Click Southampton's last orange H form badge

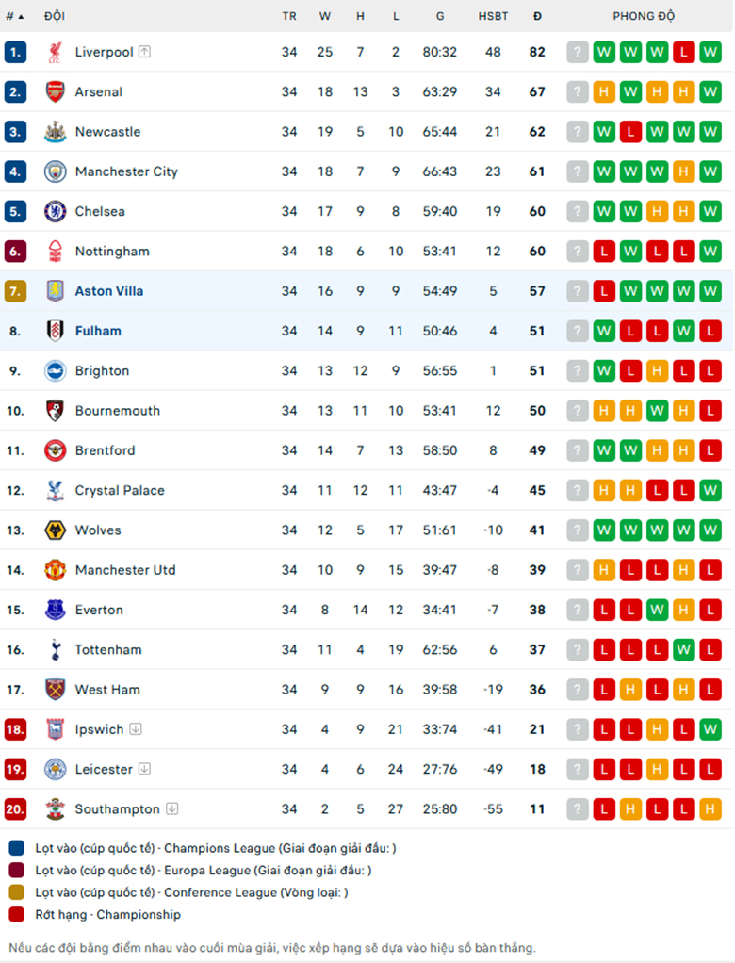pos(710,808)
